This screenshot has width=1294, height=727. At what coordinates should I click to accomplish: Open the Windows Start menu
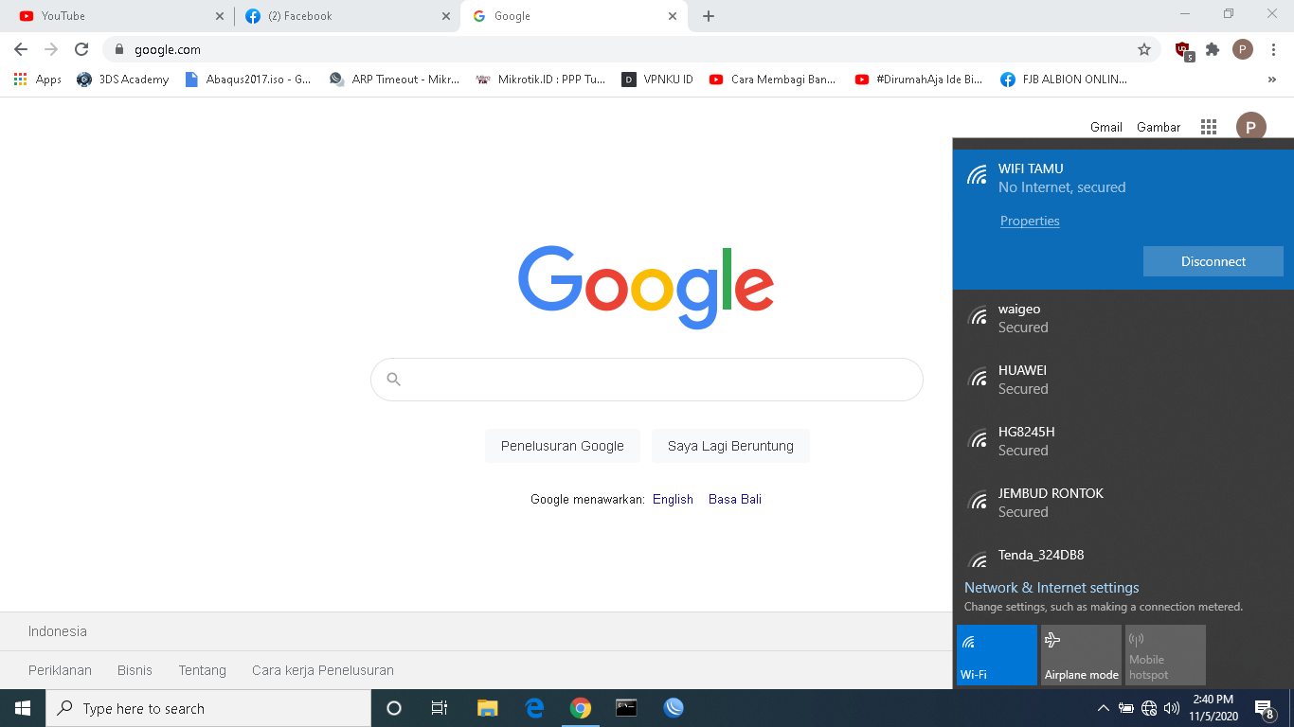[23, 708]
